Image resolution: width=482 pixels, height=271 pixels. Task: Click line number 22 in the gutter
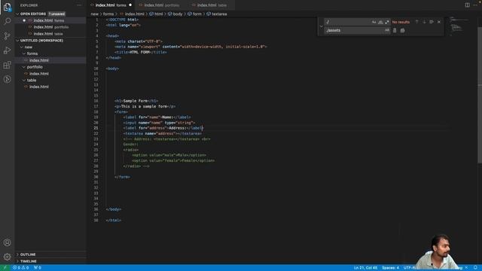click(x=96, y=133)
